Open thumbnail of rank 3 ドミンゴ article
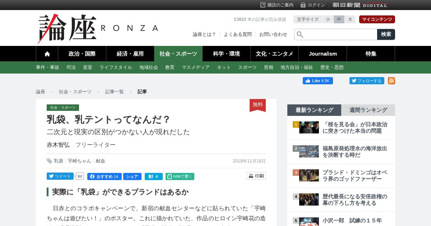Screen dimensions: 431x226 [x=309, y=175]
